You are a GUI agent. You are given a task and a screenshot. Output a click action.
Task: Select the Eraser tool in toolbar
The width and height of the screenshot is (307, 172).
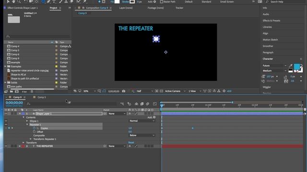71,1
